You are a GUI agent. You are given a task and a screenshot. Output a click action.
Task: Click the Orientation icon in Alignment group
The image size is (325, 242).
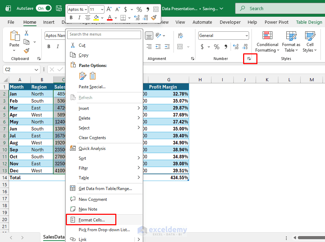point(158,36)
